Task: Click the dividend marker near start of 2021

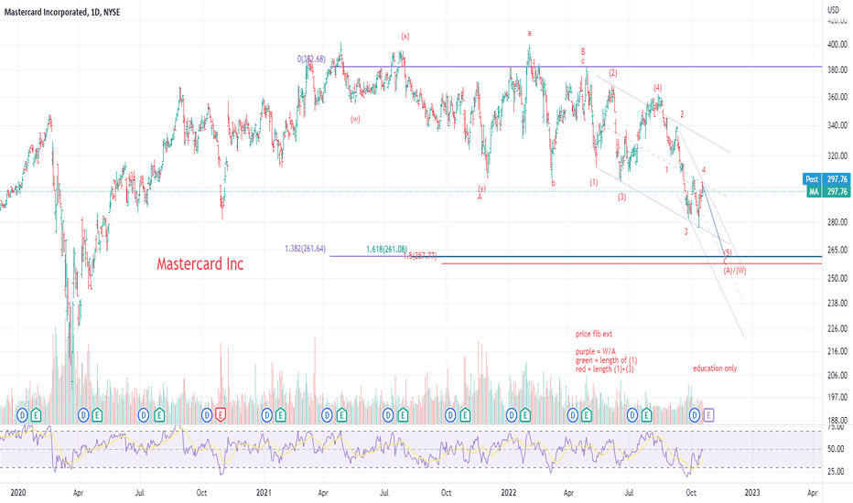Action: pos(266,415)
